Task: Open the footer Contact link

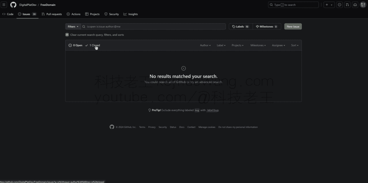Action: tap(191, 127)
